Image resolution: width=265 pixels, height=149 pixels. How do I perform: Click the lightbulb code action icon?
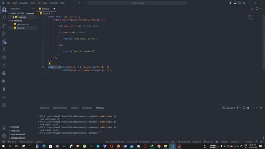[x=50, y=64]
